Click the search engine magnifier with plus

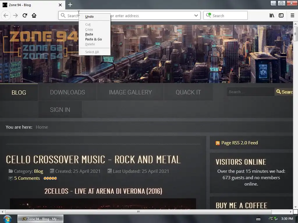pos(208,15)
